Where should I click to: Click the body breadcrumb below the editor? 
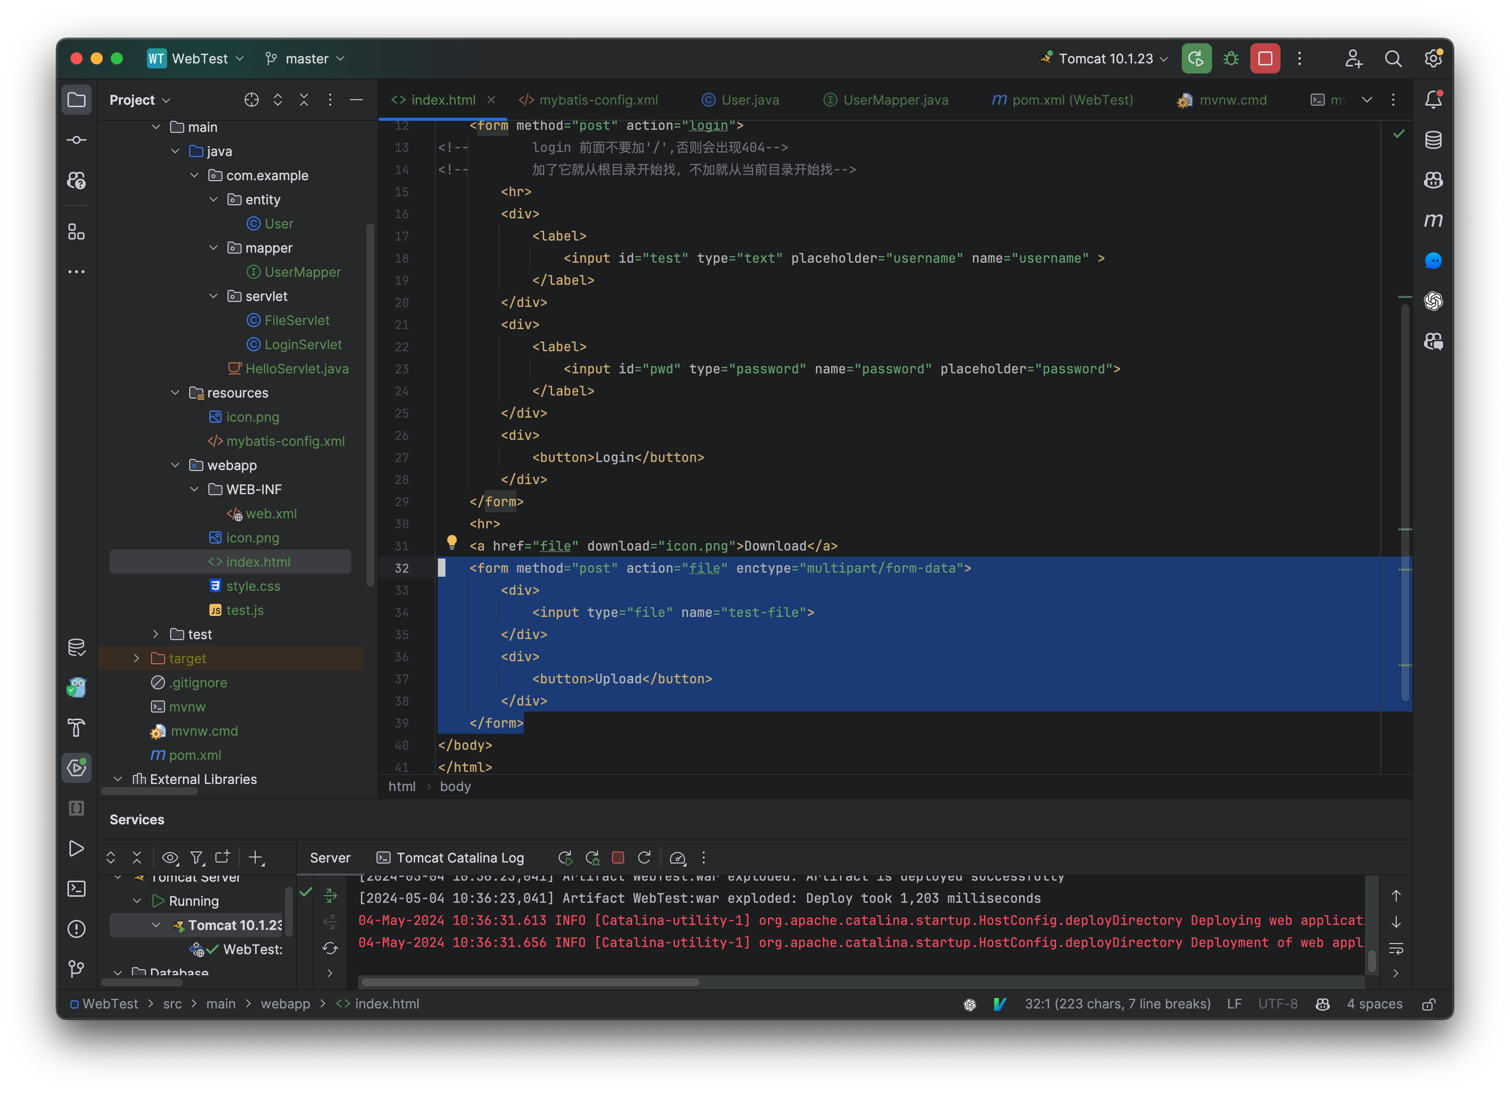pos(456,787)
